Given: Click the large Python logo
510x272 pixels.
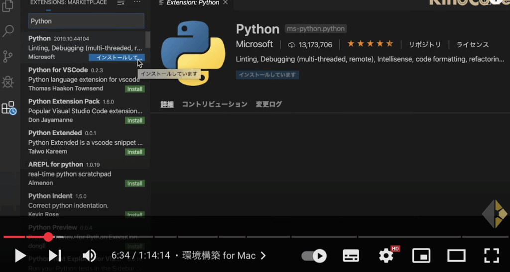Looking at the screenshot, I should [193, 53].
